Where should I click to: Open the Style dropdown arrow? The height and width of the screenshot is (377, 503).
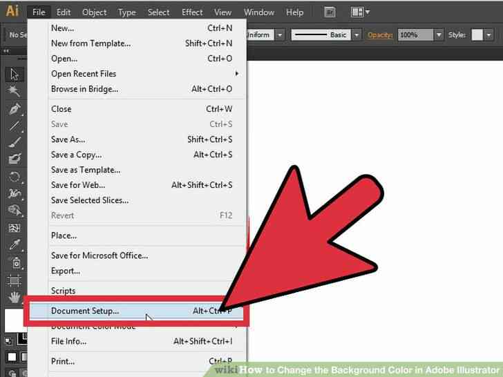(488, 35)
